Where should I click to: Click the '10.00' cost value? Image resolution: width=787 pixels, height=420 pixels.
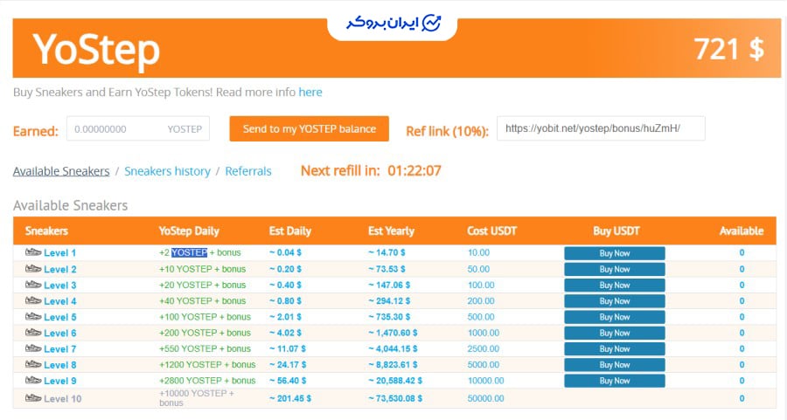coord(478,252)
